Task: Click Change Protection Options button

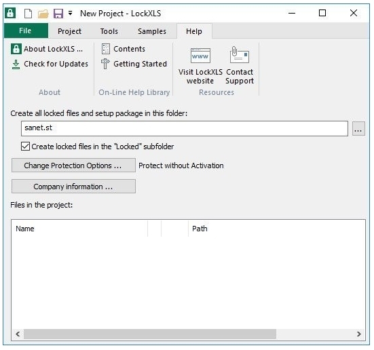Action: (73, 166)
